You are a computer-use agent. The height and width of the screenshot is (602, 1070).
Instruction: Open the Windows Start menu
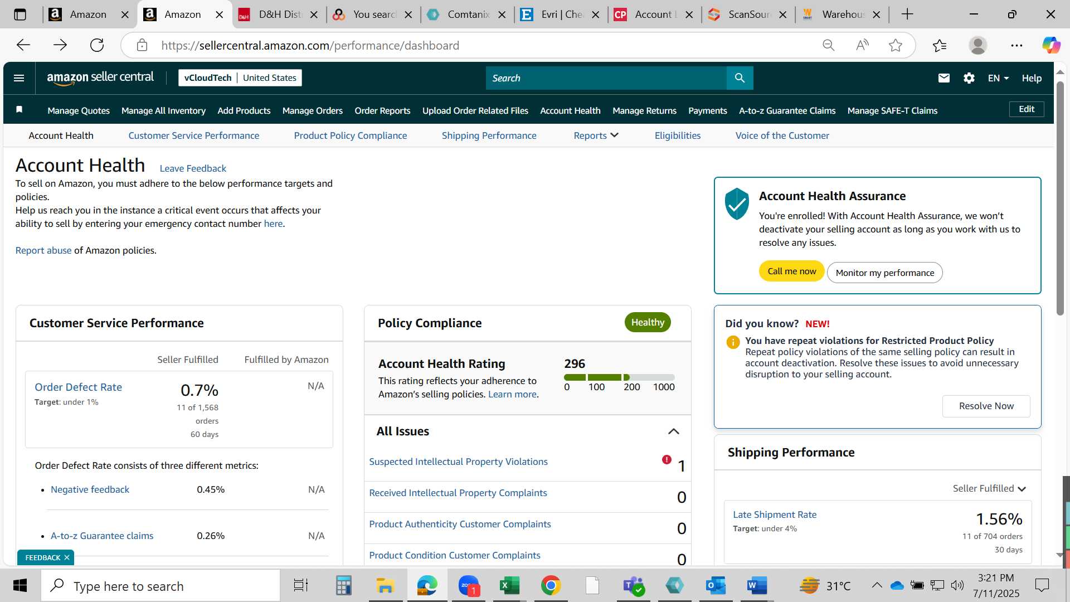20,585
